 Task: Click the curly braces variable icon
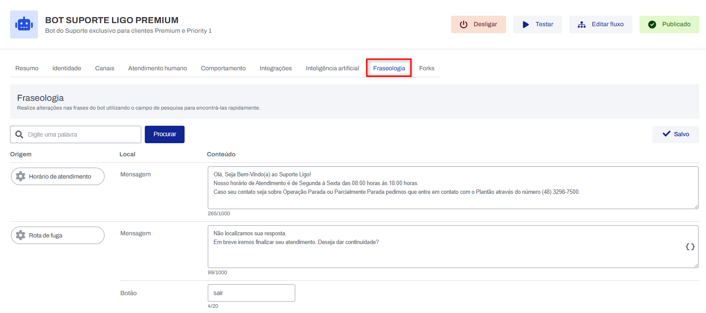690,247
